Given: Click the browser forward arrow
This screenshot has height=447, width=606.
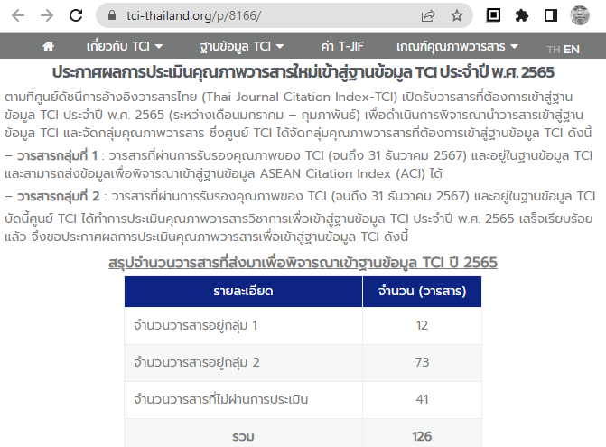Looking at the screenshot, I should coord(47,15).
